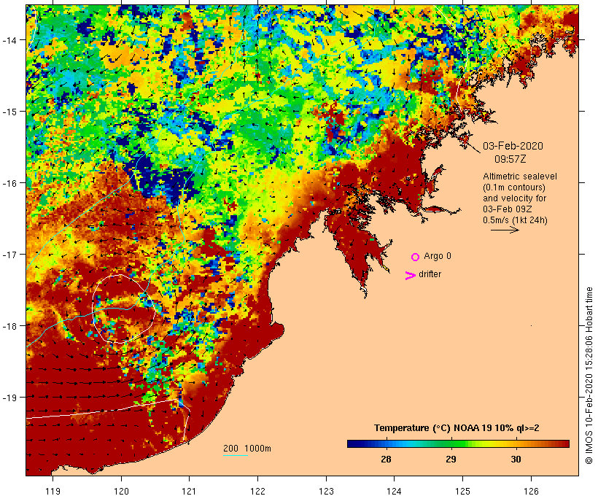The height and width of the screenshot is (496, 598).
Task: Click the 'Temperature (°C) NOAA 19 10% ql>=2' title
Action: [457, 428]
